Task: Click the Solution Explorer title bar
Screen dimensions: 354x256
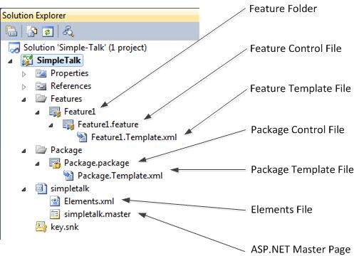Action: [100, 16]
